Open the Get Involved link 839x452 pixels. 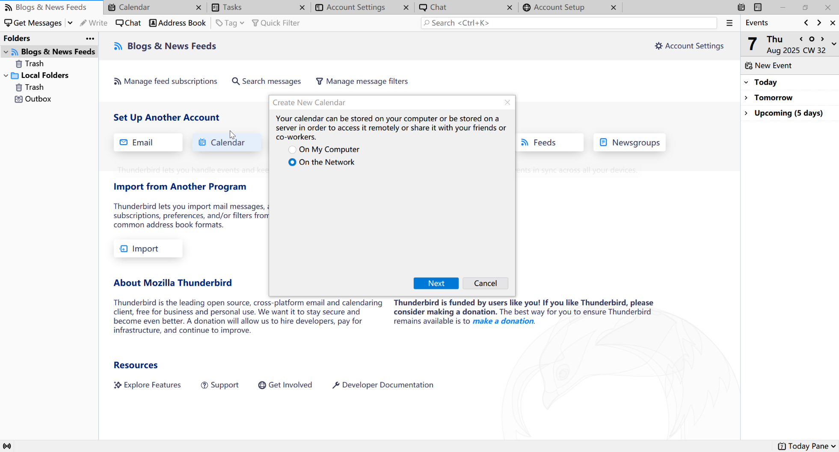point(285,385)
